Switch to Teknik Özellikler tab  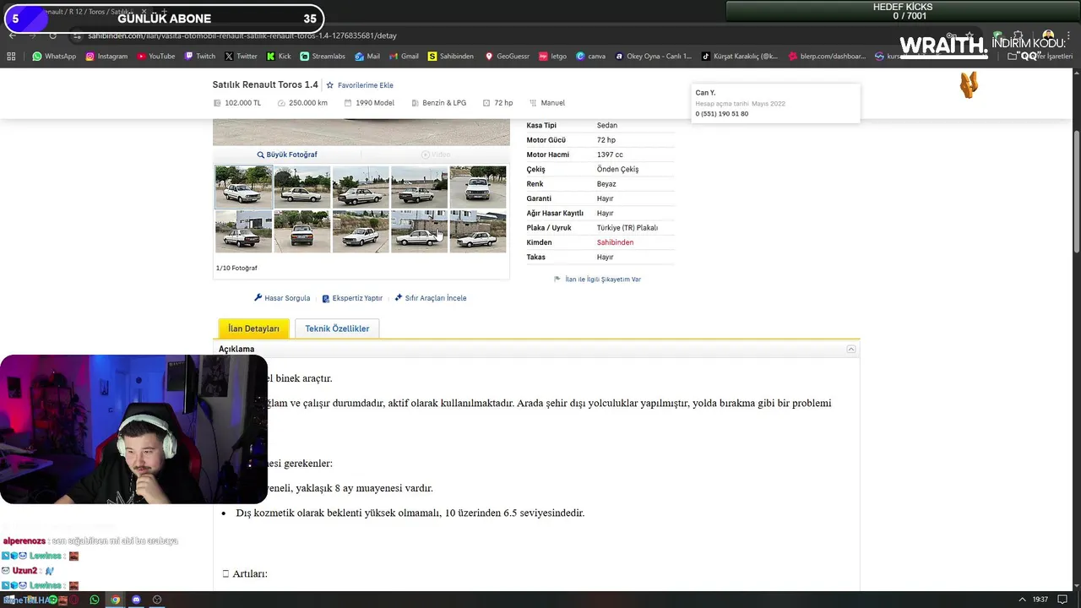337,328
